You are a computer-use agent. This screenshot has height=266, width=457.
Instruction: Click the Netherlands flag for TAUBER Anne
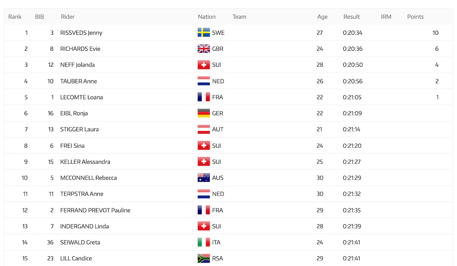[x=204, y=81]
